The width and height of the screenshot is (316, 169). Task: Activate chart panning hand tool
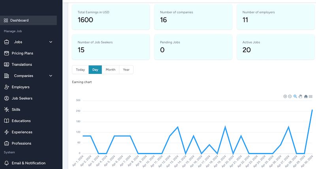[300, 96]
